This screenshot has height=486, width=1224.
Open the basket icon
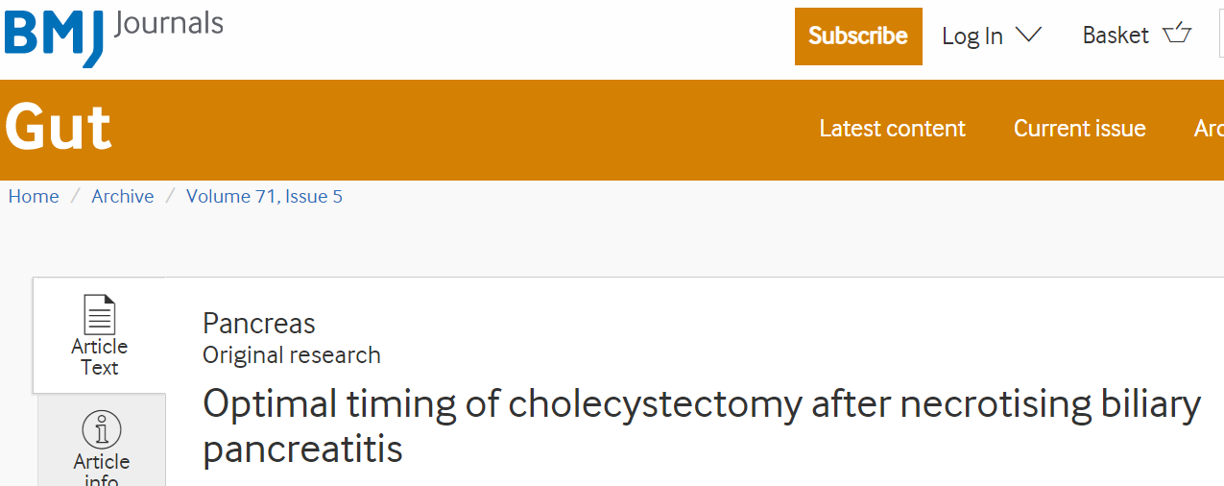tap(1177, 35)
